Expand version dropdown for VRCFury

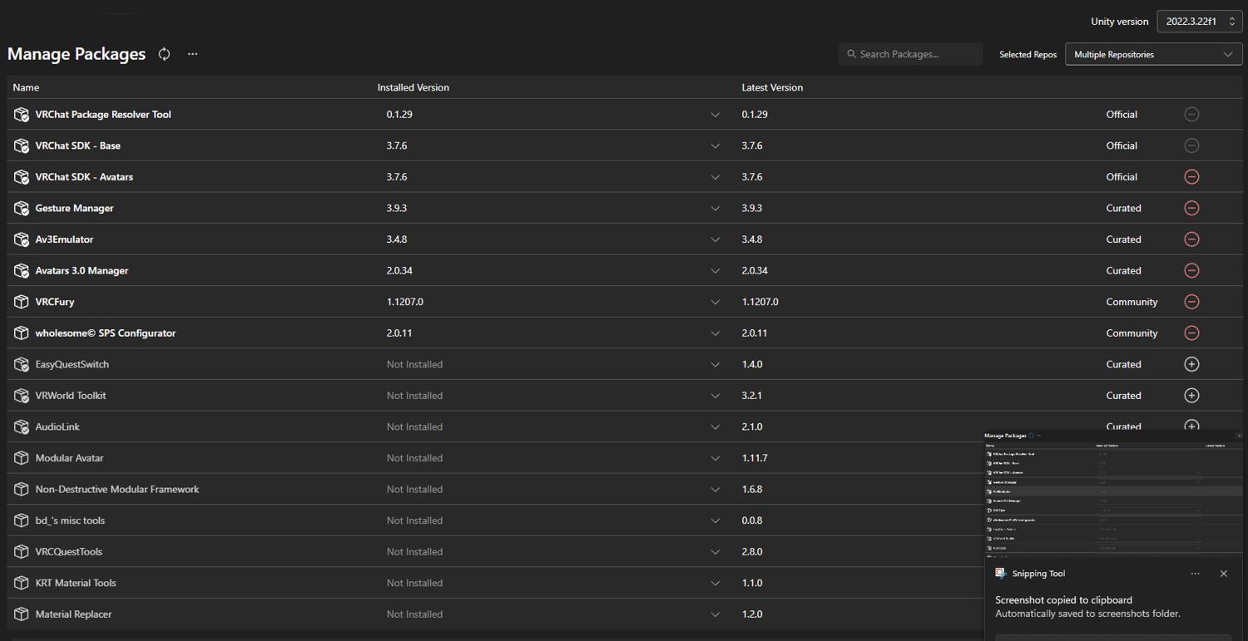tap(716, 303)
